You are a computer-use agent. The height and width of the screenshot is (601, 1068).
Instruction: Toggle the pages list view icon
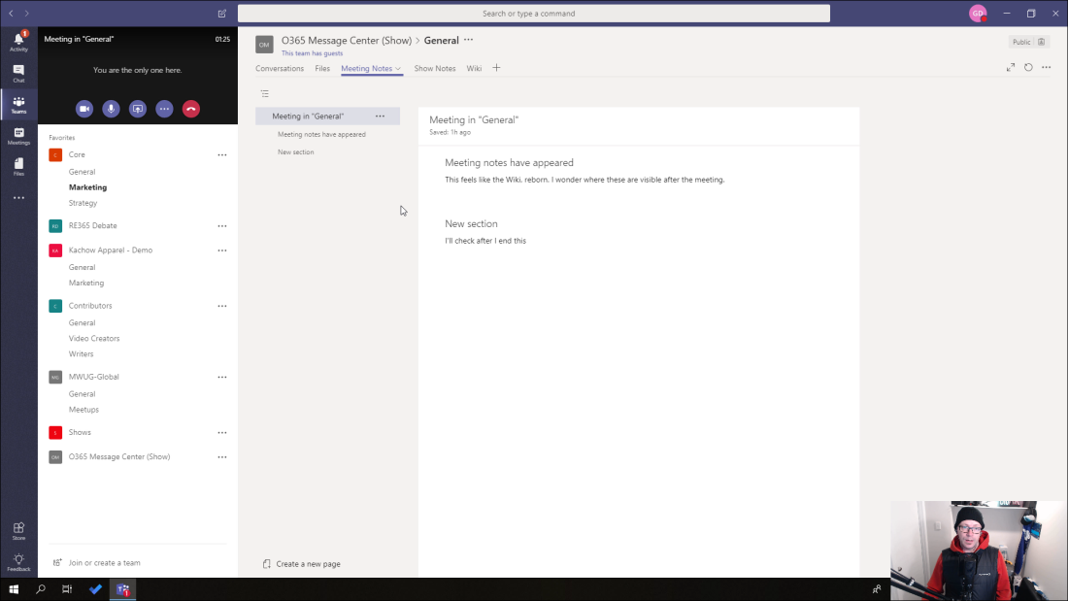(x=265, y=93)
